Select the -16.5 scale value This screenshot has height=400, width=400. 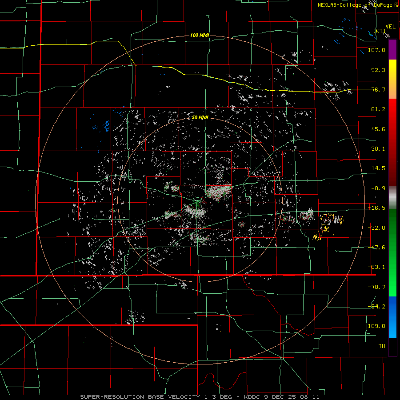(x=376, y=208)
